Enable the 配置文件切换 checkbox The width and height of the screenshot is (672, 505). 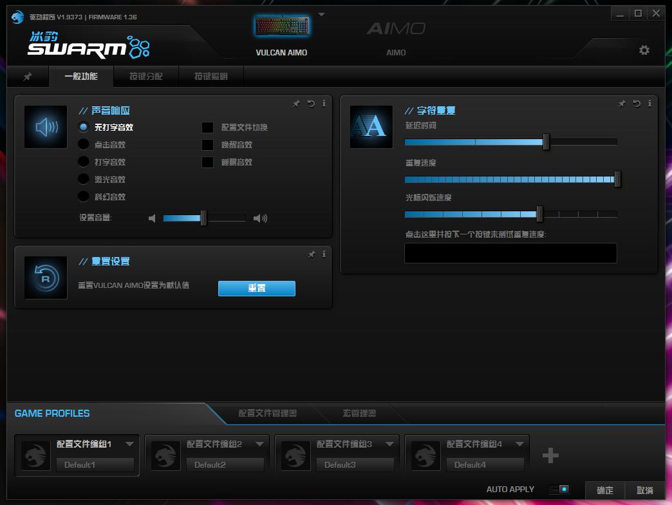coord(208,127)
